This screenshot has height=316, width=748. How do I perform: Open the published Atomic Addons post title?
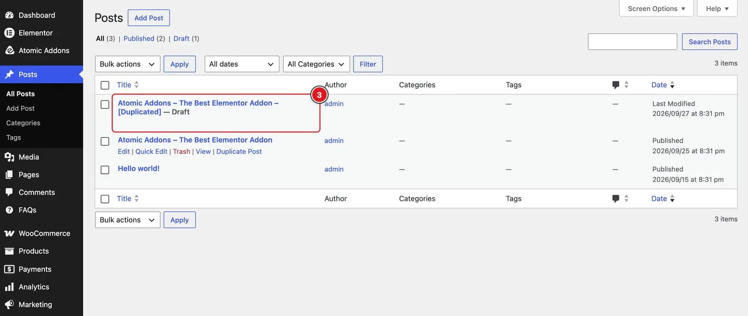(195, 140)
